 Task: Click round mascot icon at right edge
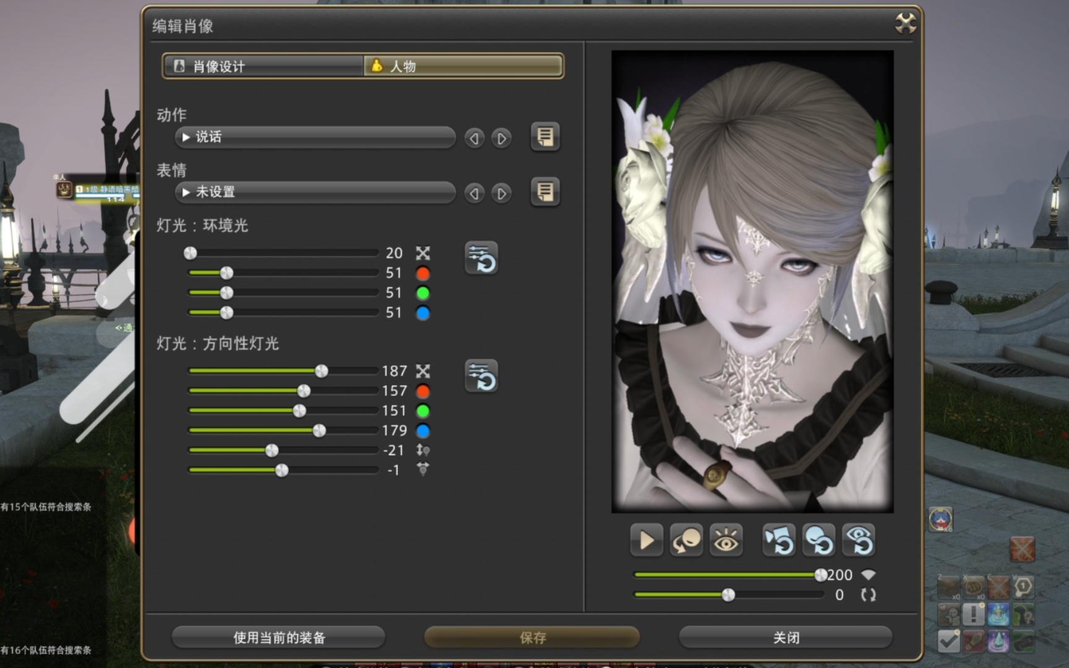pos(940,519)
